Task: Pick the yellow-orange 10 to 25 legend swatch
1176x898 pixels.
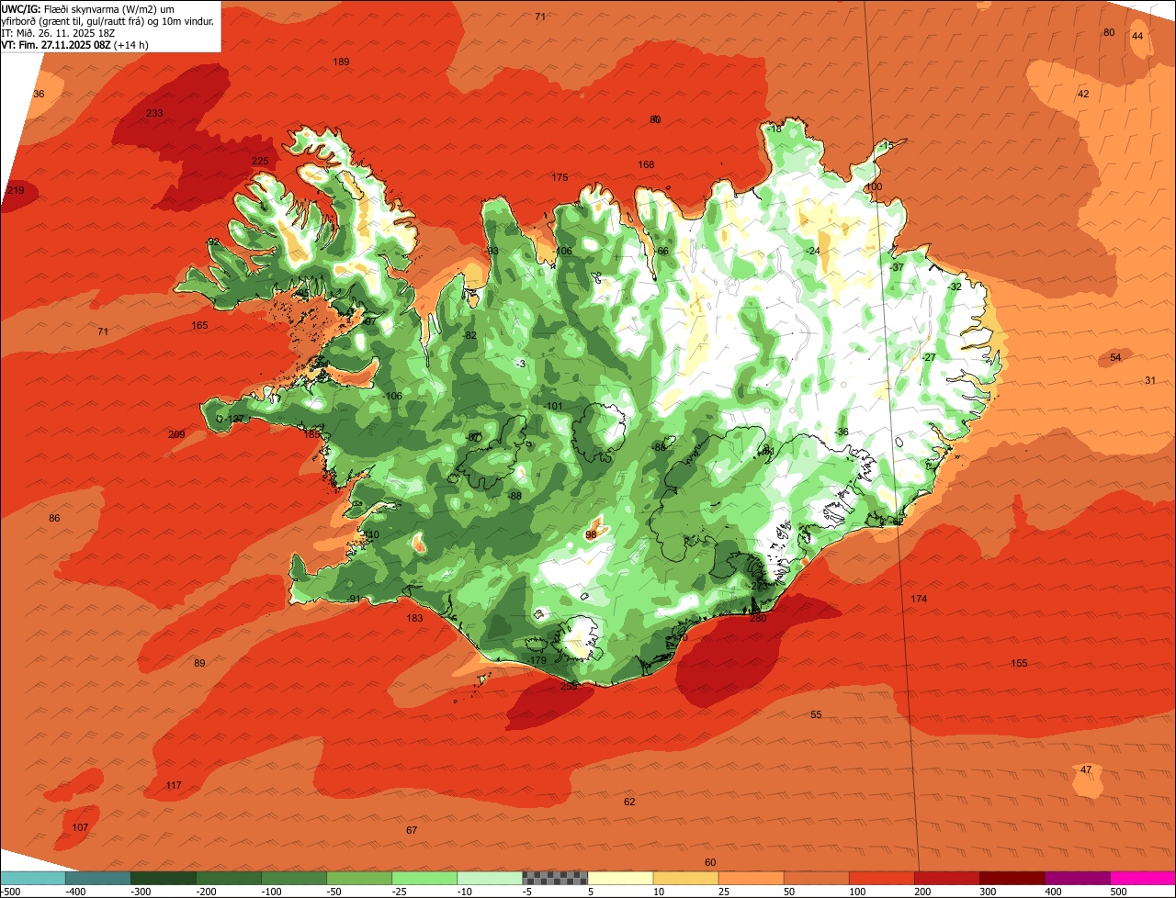Action: [685, 878]
